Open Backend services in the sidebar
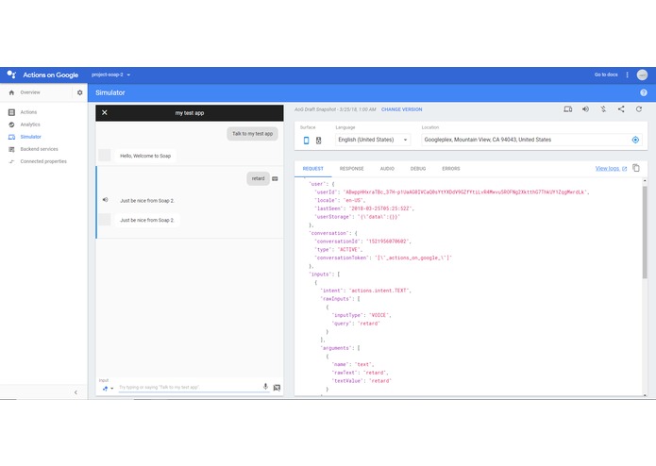Image resolution: width=656 pixels, height=466 pixels. click(39, 149)
